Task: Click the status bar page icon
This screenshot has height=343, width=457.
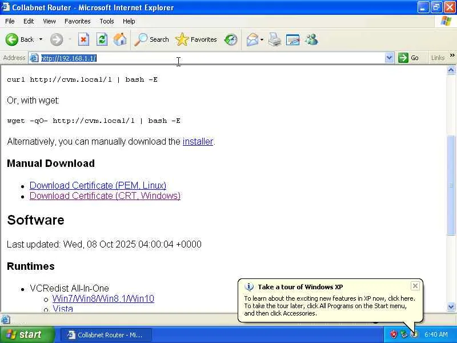Action: pos(6,320)
